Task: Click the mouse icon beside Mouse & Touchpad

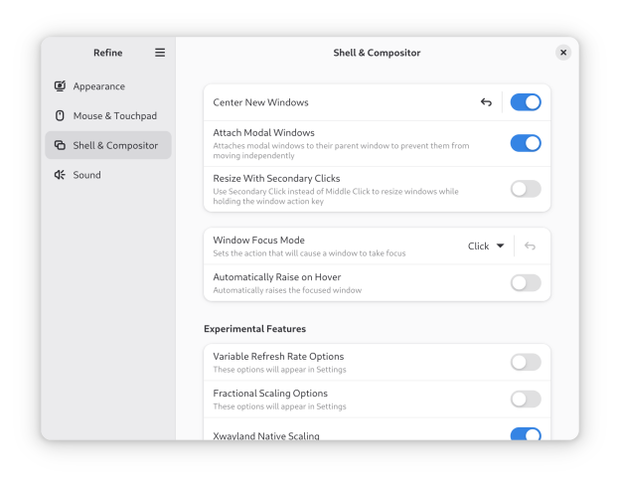Action: click(x=60, y=115)
